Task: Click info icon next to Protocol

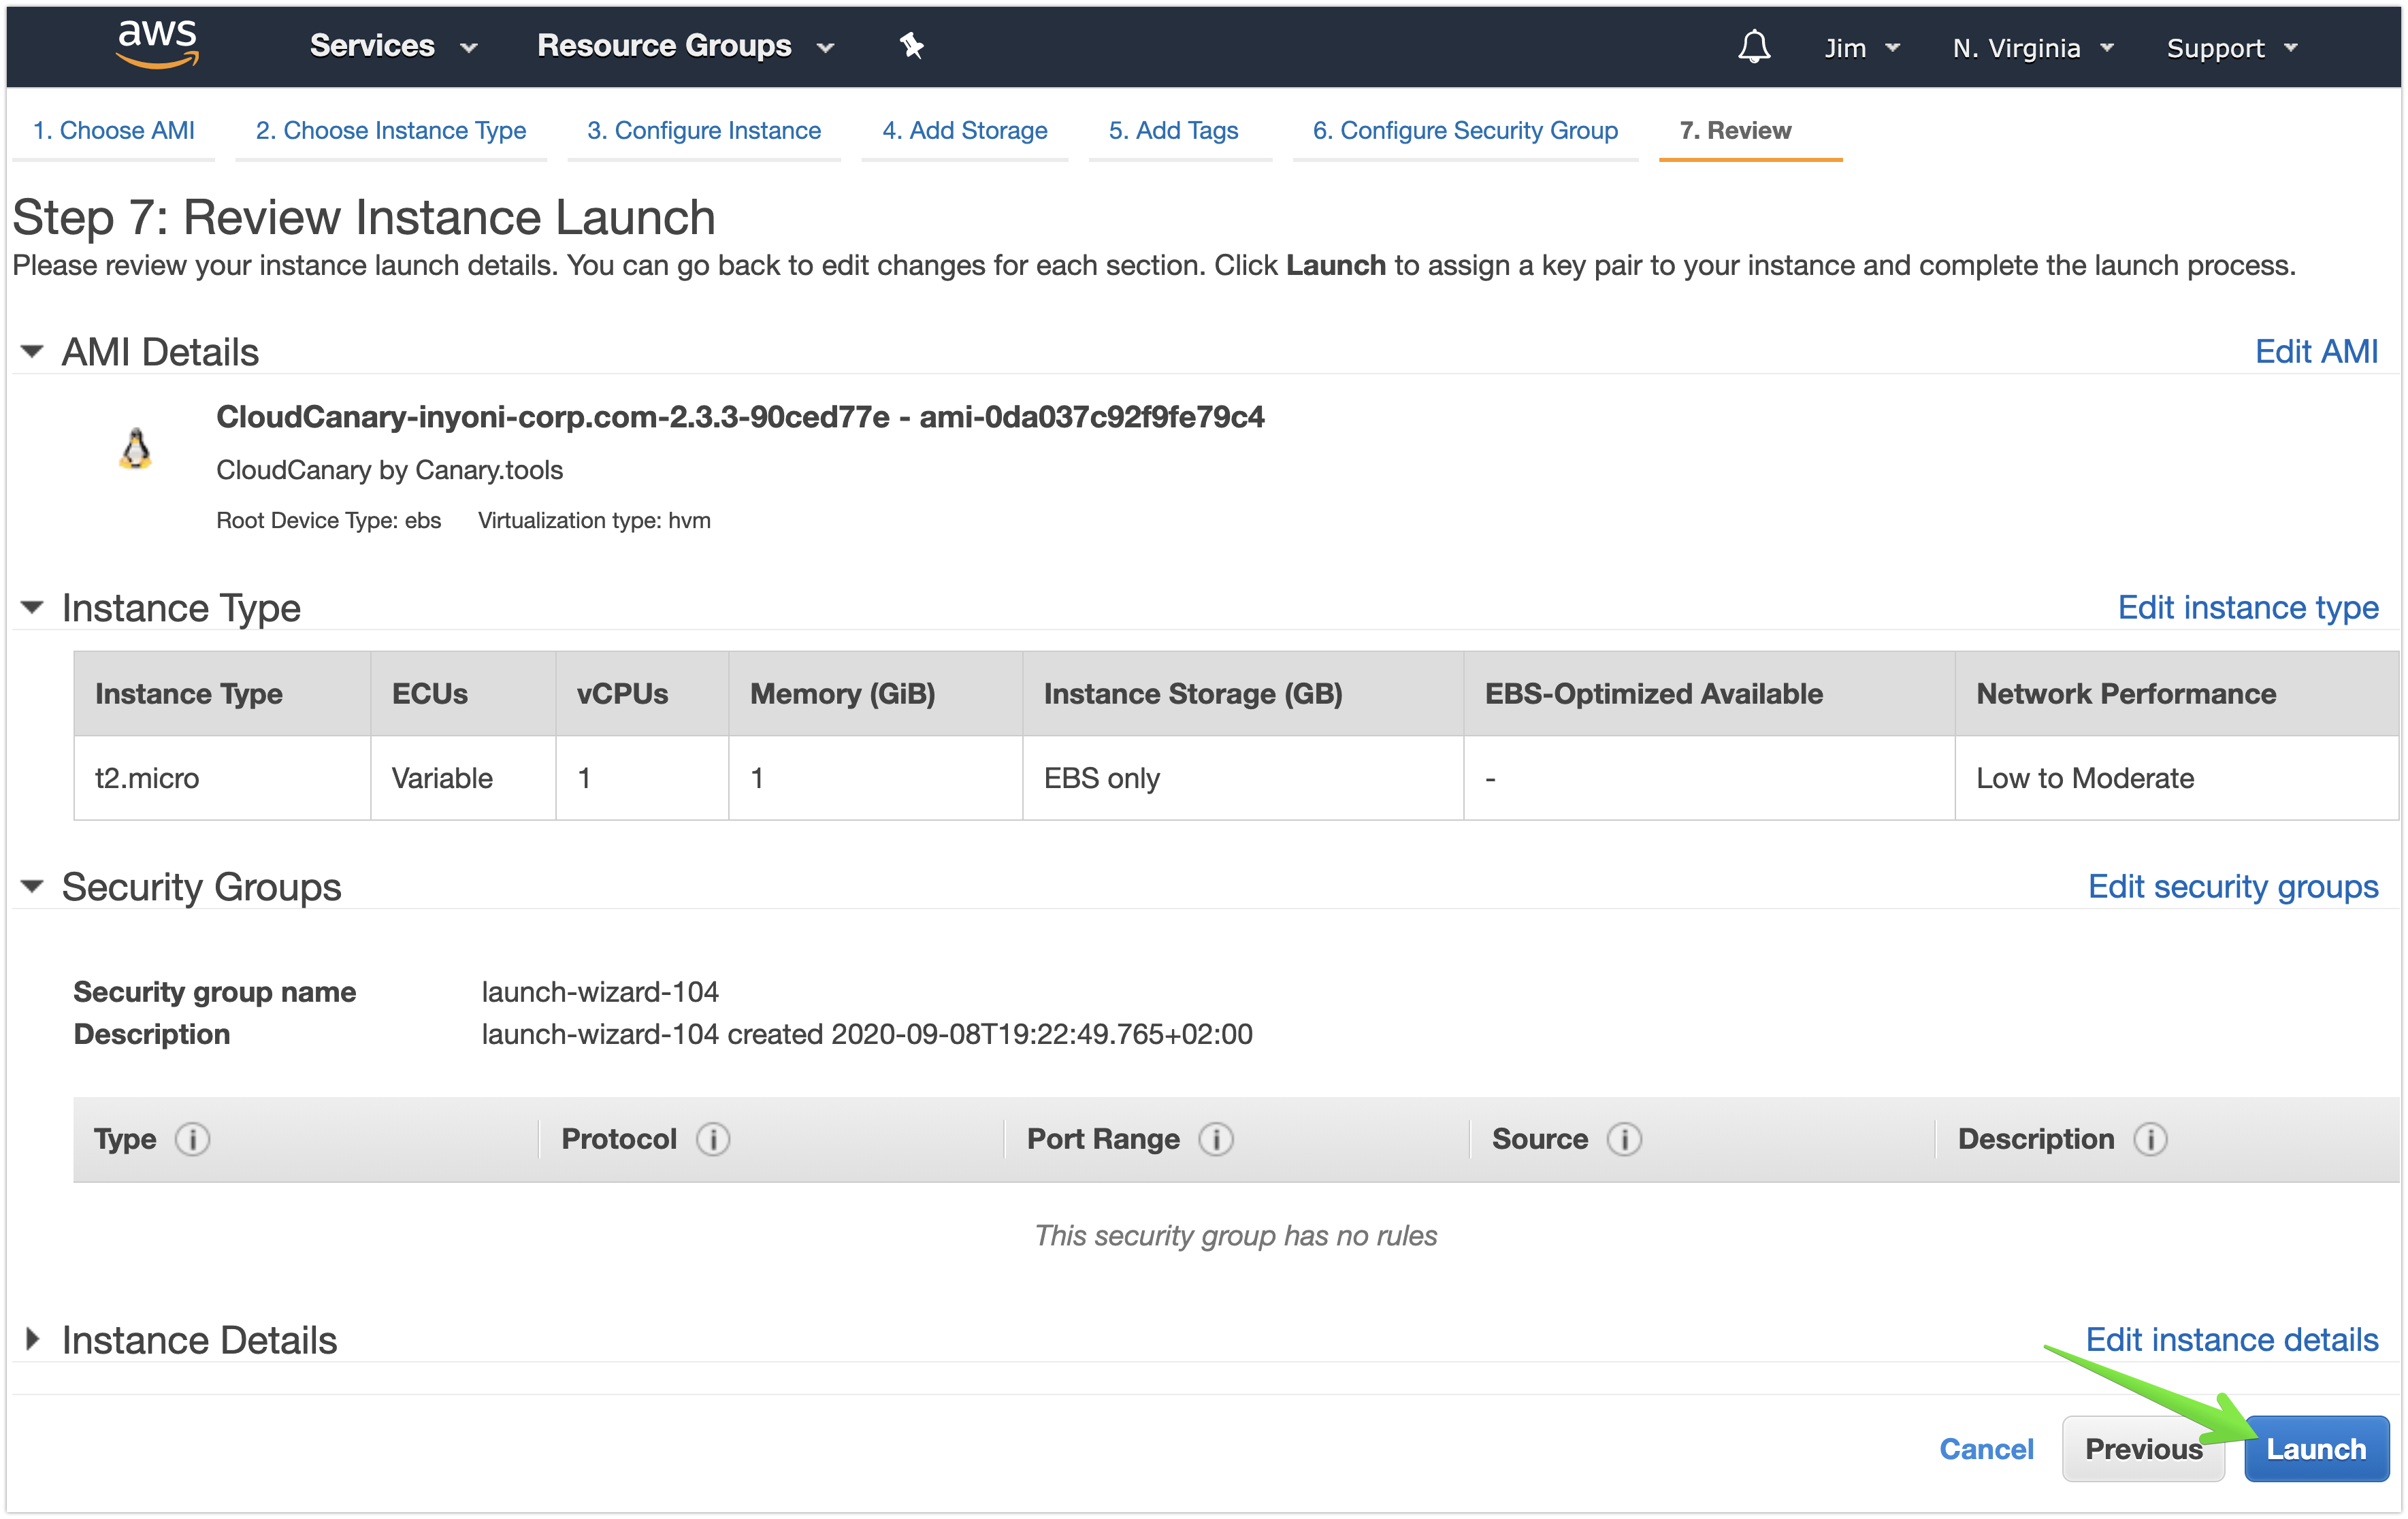Action: 713,1139
